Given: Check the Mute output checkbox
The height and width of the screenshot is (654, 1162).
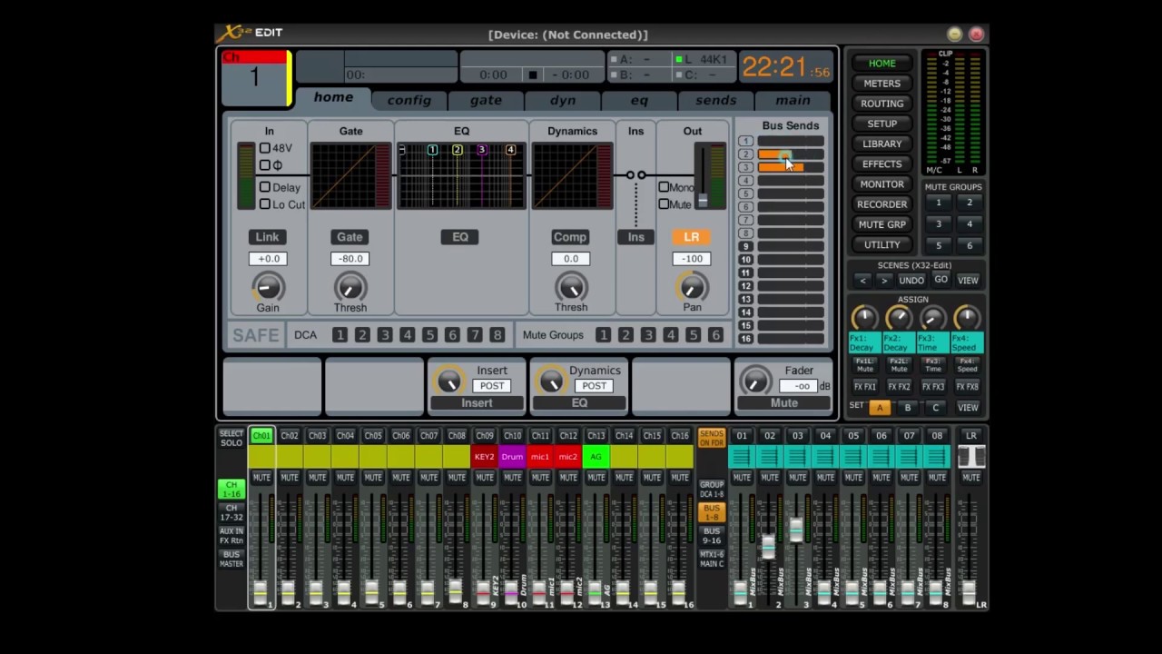Looking at the screenshot, I should tap(664, 204).
